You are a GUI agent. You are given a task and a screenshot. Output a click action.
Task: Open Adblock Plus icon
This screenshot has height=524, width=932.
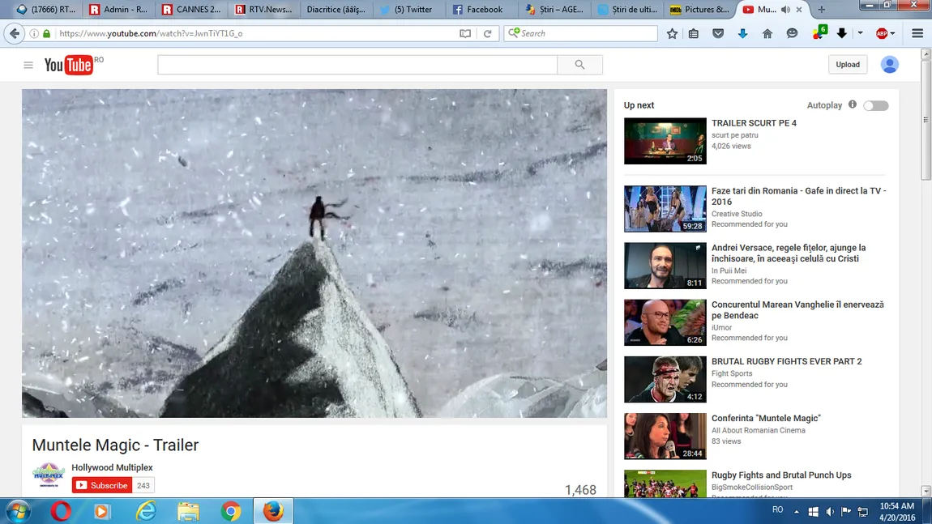[x=882, y=33]
